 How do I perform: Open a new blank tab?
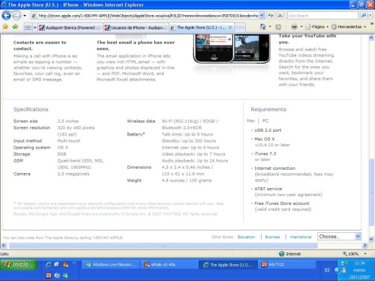[x=240, y=27]
